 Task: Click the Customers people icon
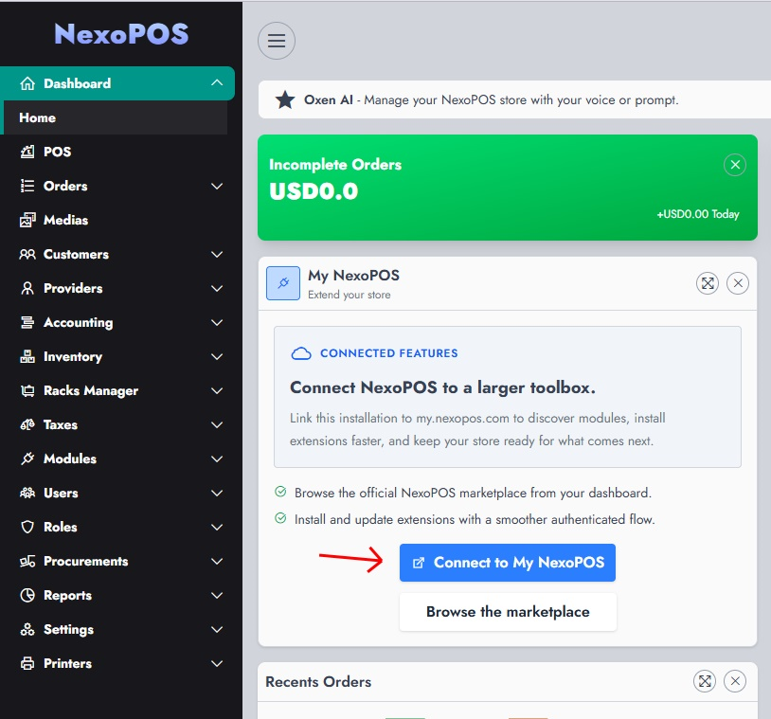tap(27, 254)
